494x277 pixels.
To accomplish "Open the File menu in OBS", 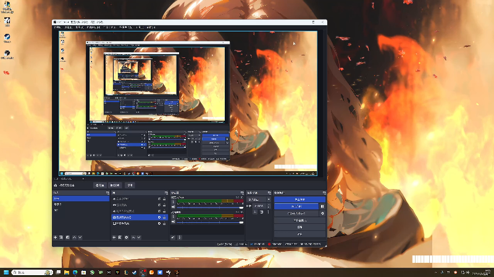I will click(x=57, y=27).
